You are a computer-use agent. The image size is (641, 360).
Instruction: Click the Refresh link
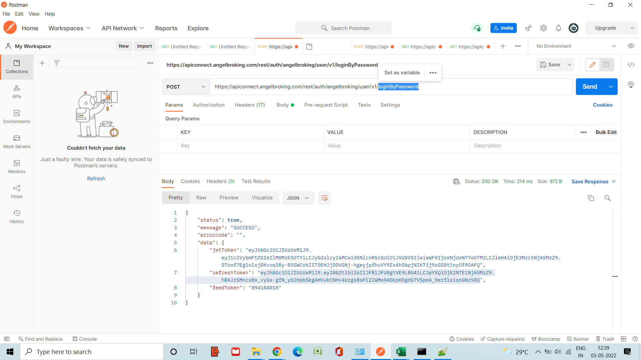click(x=96, y=179)
